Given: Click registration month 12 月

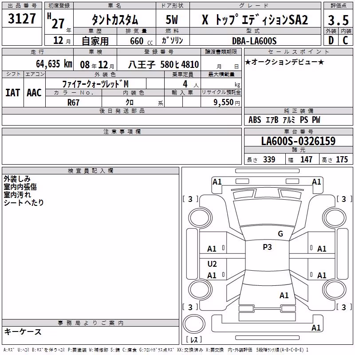Looking at the screenshot, I should (62, 40).
